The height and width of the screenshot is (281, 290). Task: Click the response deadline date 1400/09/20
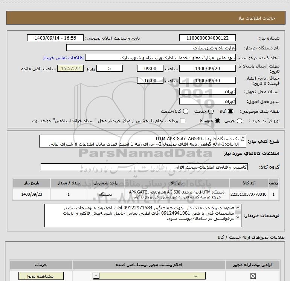[x=207, y=68]
